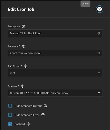Close the Edit Cron Job panel
This screenshot has width=110, height=130.
(x=99, y=9)
